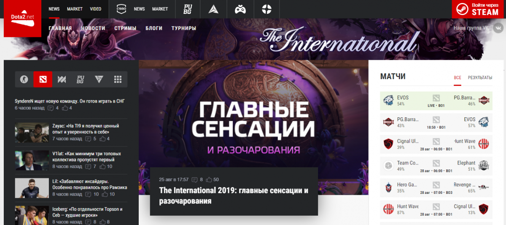Open the 'ГЛАВНЫЕ СЕНСАЦИИ' featured banner image

pos(253,127)
